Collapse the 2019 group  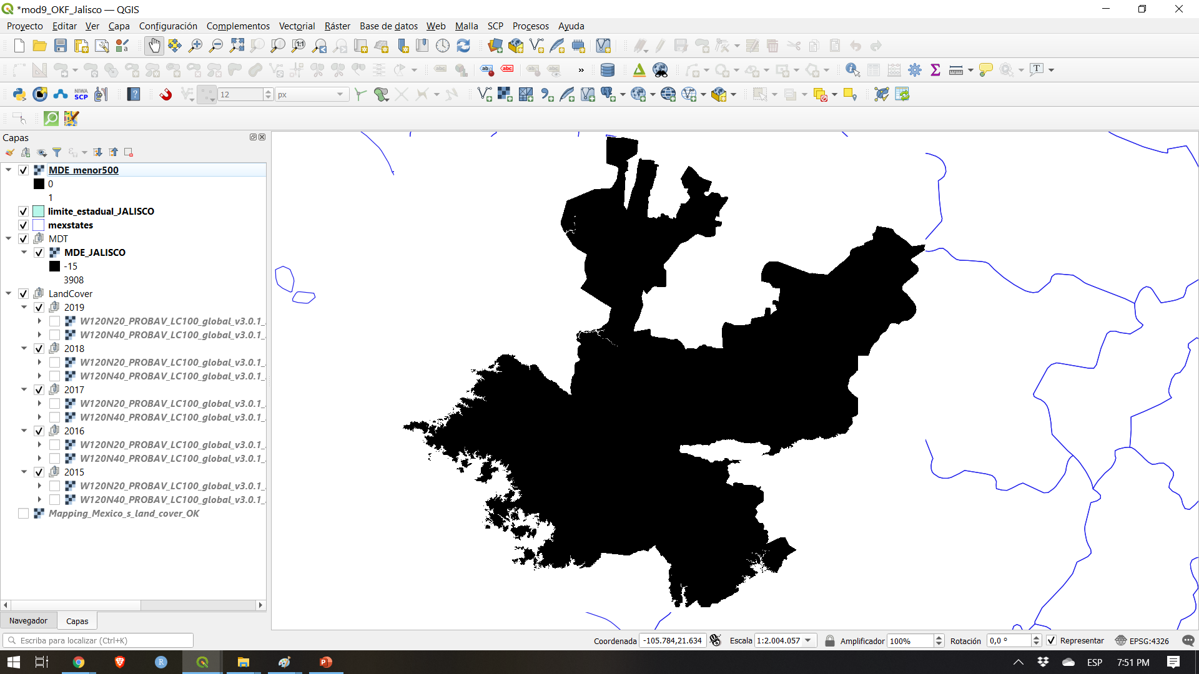(24, 307)
